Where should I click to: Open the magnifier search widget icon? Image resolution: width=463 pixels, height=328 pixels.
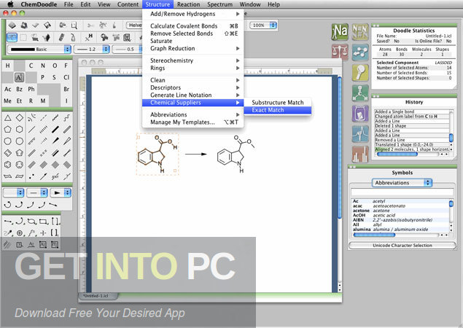[x=360, y=72]
